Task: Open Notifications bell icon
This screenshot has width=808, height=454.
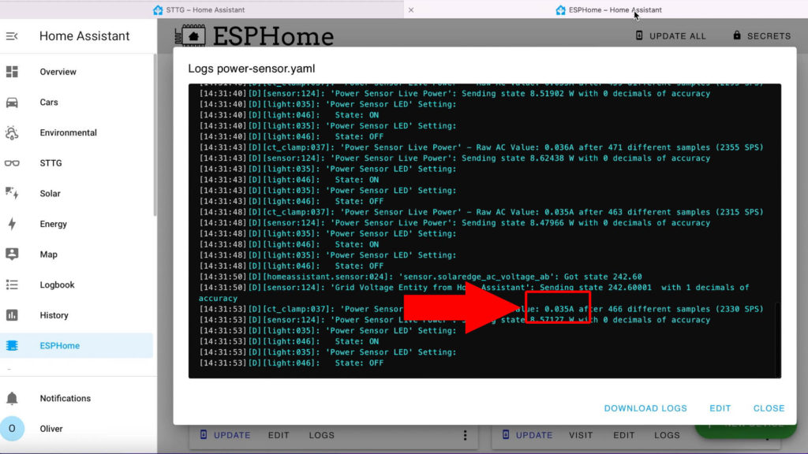Action: (12, 398)
